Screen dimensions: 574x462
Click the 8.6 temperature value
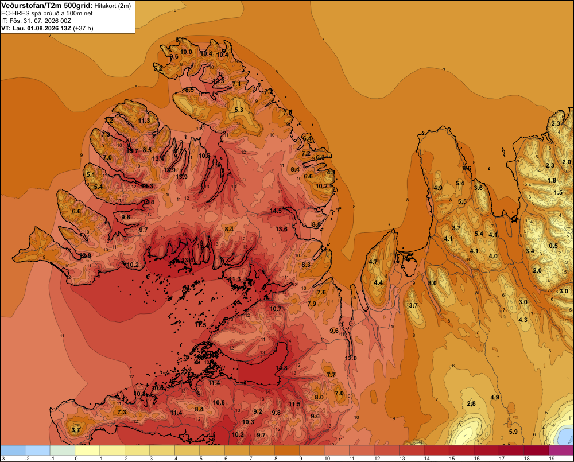point(467,168)
